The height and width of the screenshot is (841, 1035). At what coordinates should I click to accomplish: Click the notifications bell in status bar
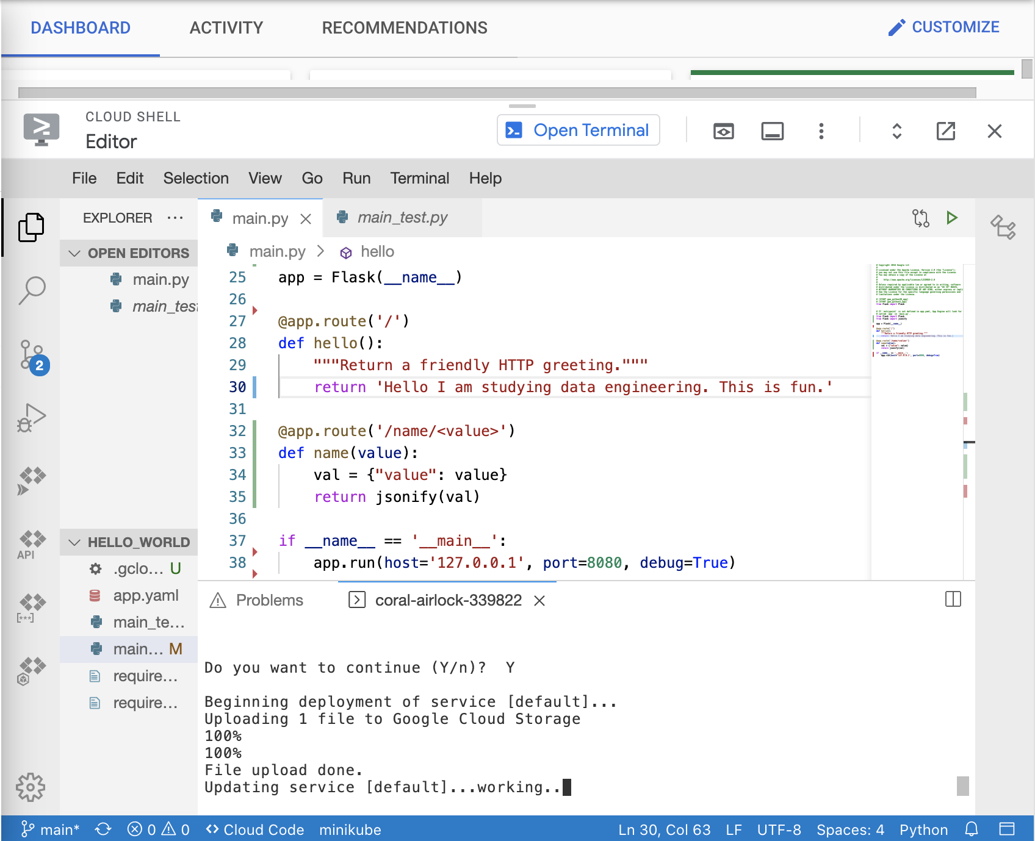point(972,829)
